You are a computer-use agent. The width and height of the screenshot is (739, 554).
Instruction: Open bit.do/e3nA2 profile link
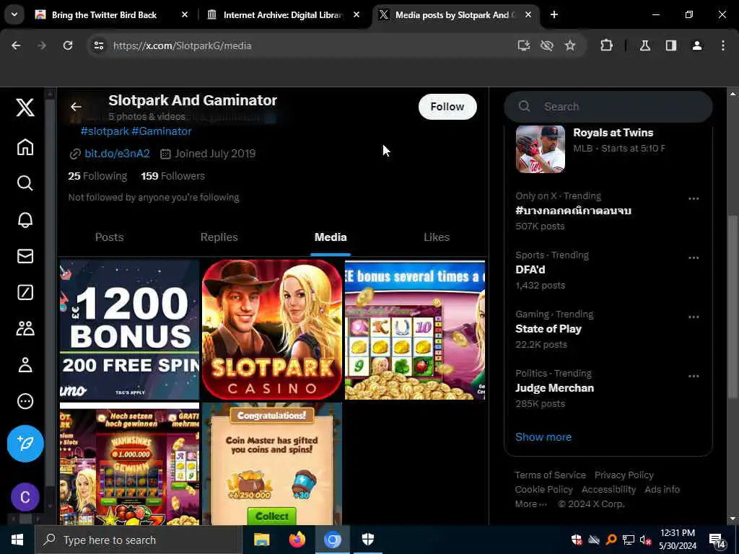pos(117,154)
